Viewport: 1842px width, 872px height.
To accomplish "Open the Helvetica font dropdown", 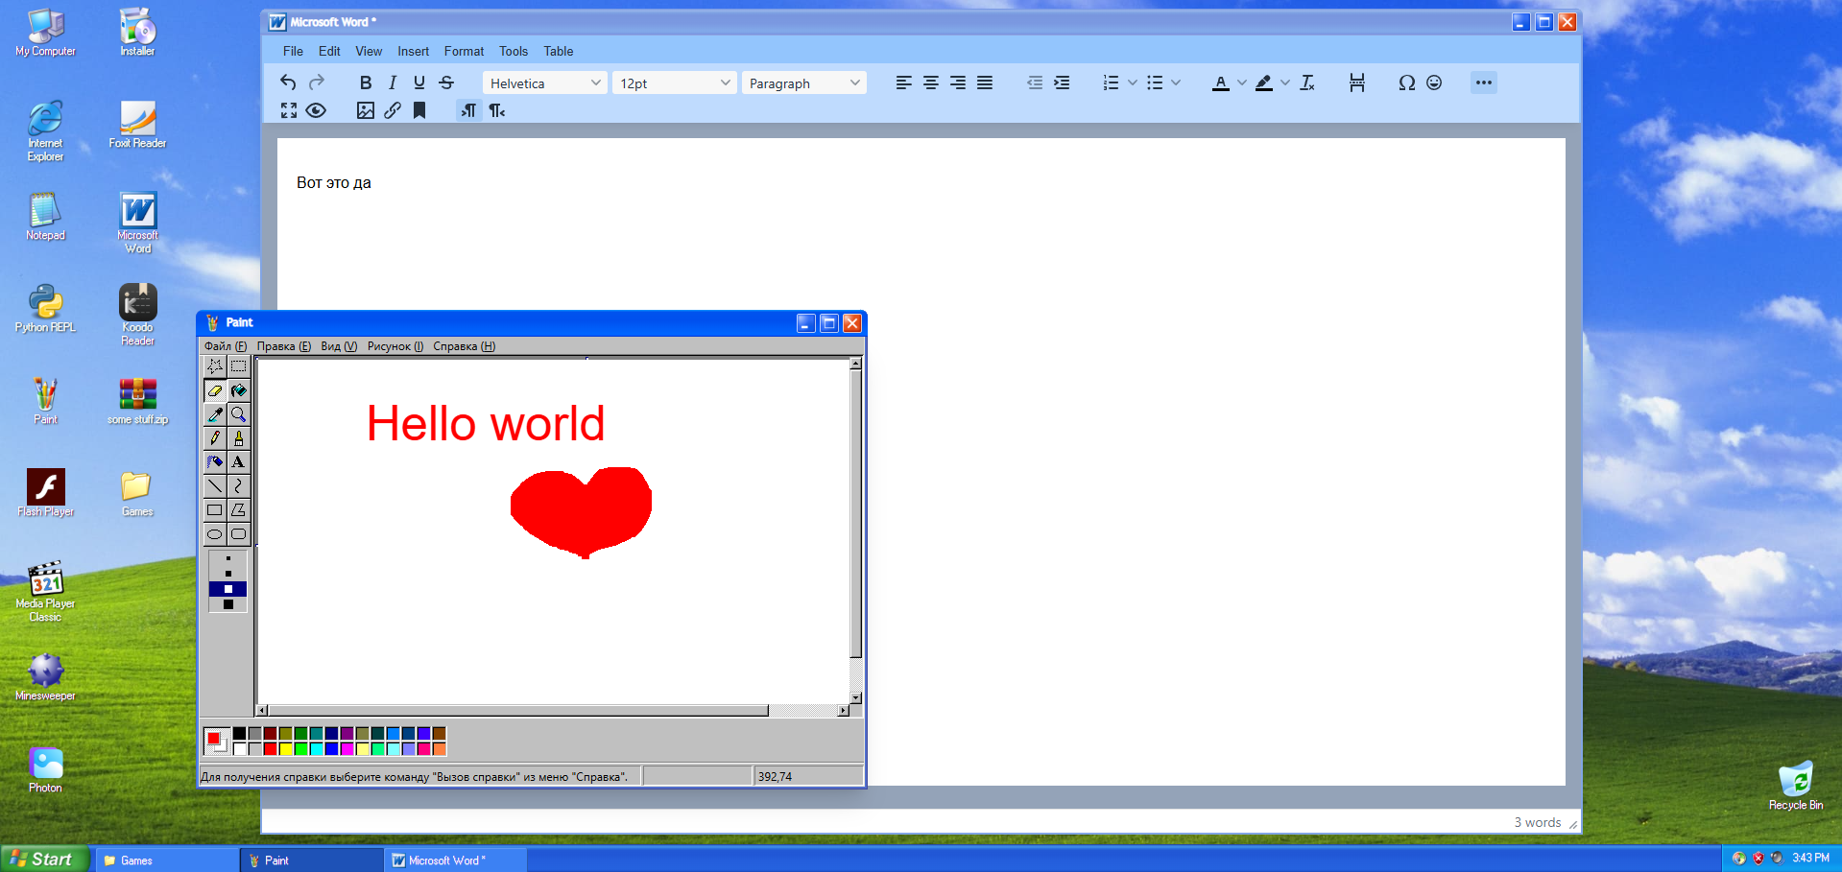I will tap(544, 83).
